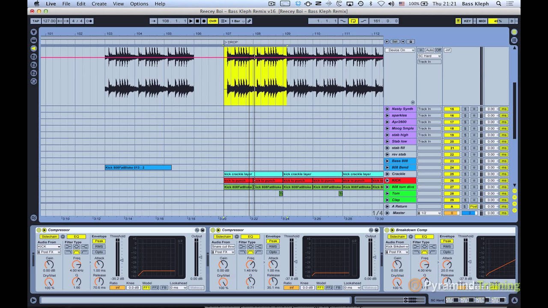Open the SC Hard input dropdown
This screenshot has width=548, height=308.
point(429,56)
